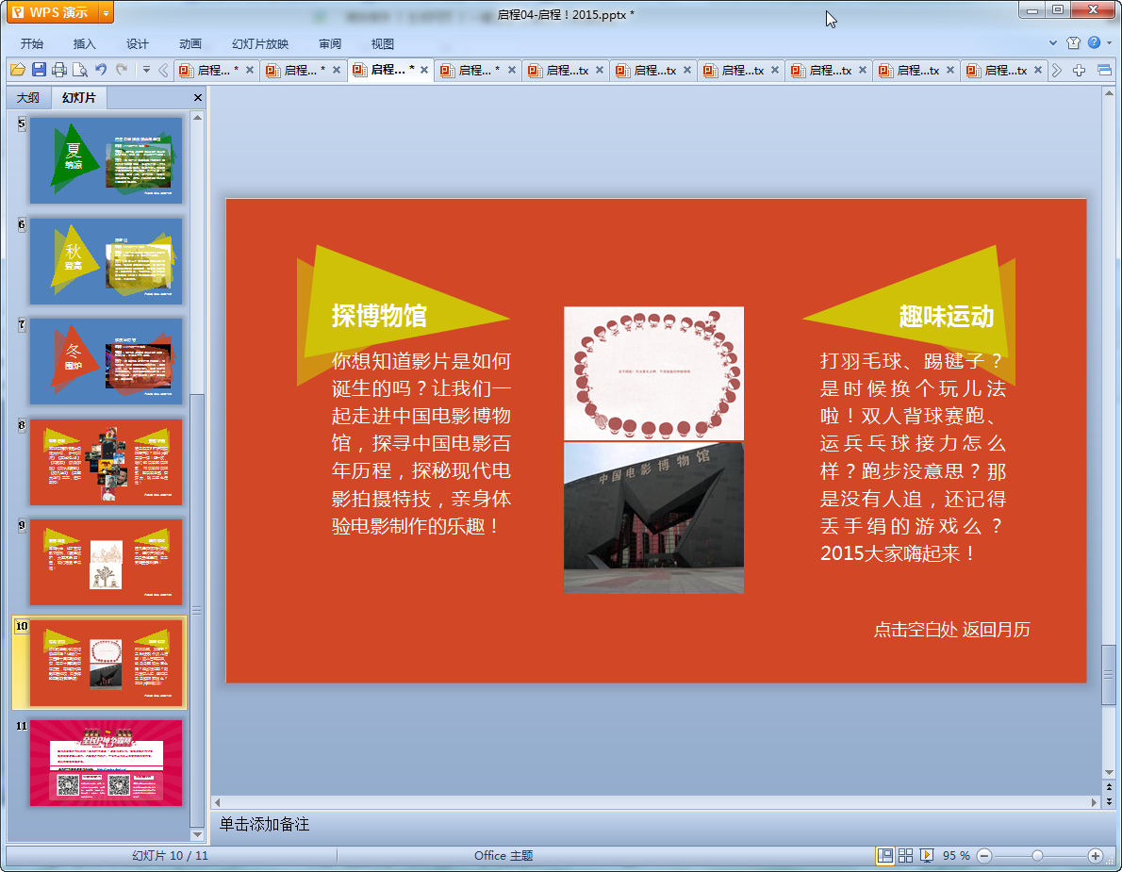Switch to normal view mode
Screen dimensions: 1122x872
[885, 856]
